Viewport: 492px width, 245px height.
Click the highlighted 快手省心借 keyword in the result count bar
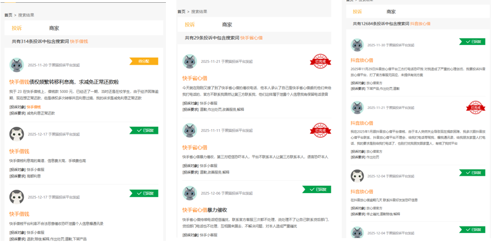(251, 37)
